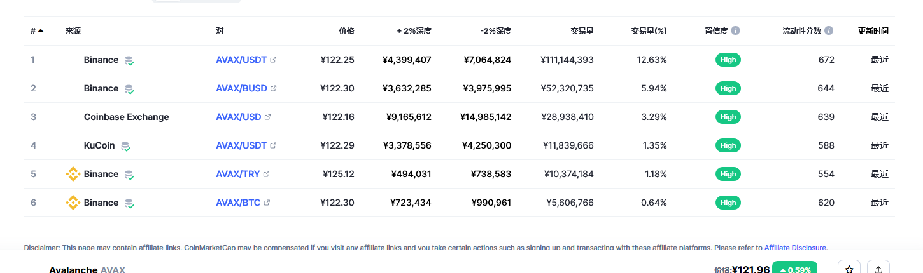Open the AVAX/TRY pair link
This screenshot has height=273, width=923.
(x=238, y=174)
